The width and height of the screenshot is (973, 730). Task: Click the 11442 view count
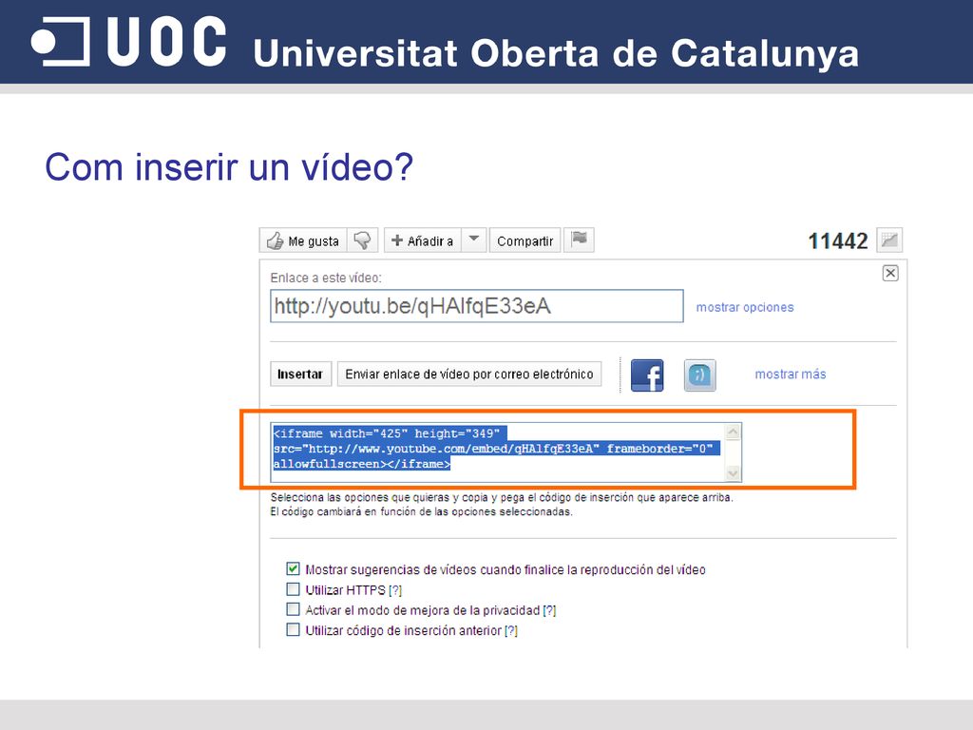pos(838,240)
